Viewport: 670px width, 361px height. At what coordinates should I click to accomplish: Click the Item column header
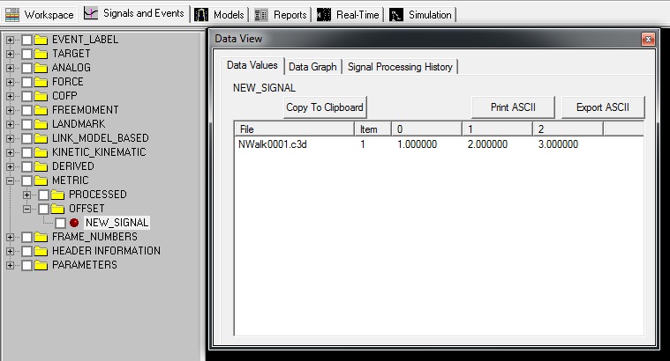point(373,129)
